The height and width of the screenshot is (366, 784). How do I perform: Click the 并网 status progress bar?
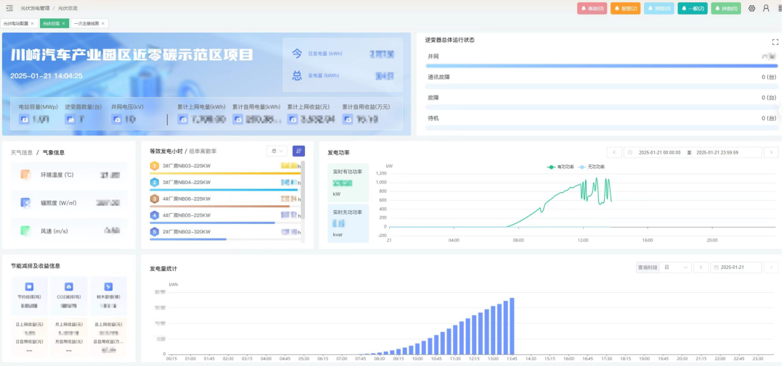point(601,66)
